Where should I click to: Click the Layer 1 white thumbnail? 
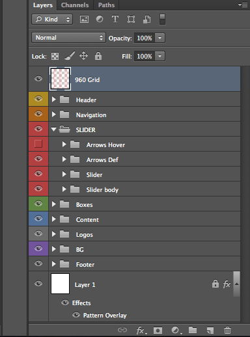(60, 284)
